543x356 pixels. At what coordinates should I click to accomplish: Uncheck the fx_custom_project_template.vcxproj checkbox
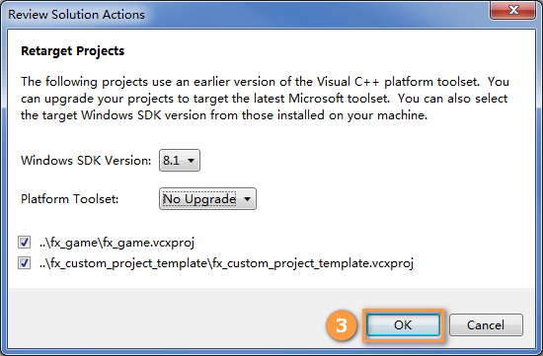click(x=25, y=263)
